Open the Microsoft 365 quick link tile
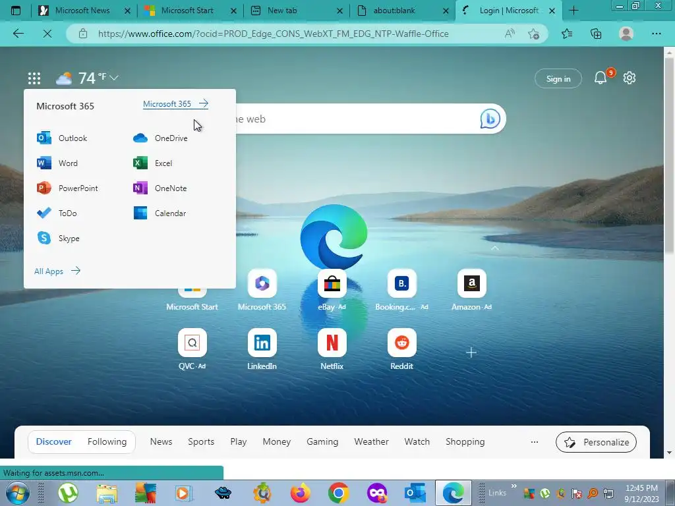The height and width of the screenshot is (506, 675). pos(262,290)
